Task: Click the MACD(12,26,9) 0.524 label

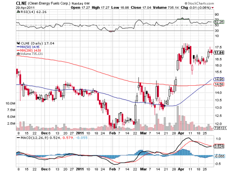Action: pos(40,138)
